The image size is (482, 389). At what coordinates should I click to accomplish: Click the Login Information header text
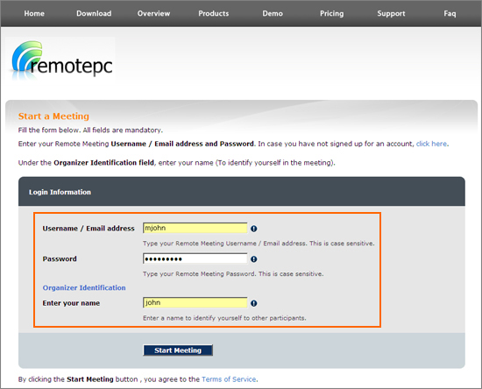tap(60, 192)
